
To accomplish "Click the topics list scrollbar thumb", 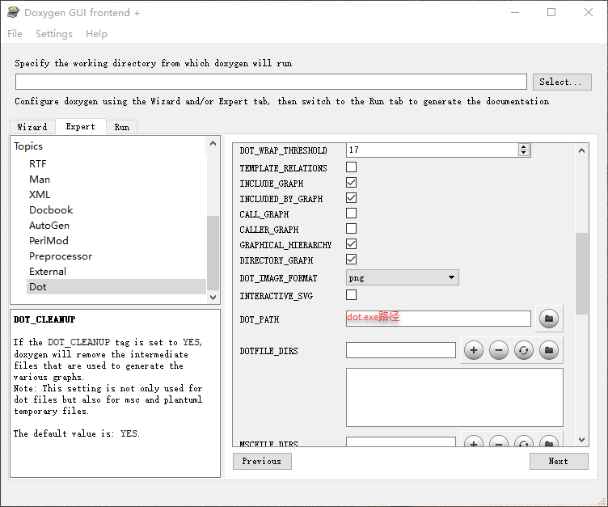I will tap(213, 253).
